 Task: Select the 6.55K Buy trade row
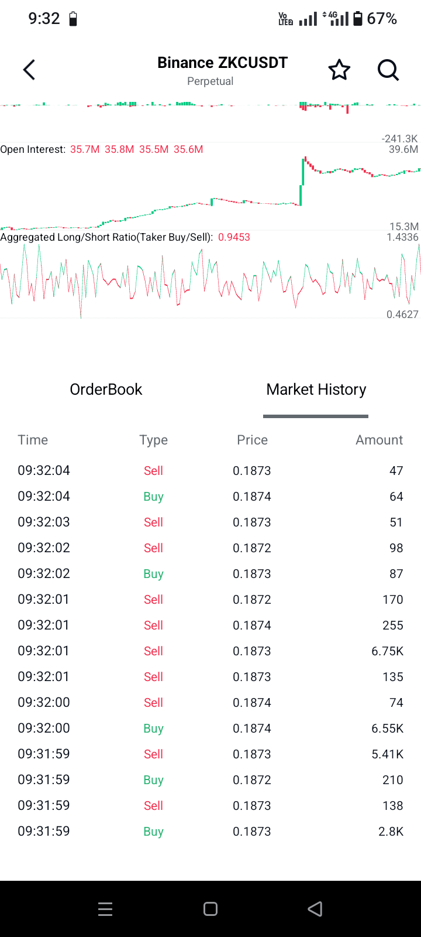(x=210, y=728)
